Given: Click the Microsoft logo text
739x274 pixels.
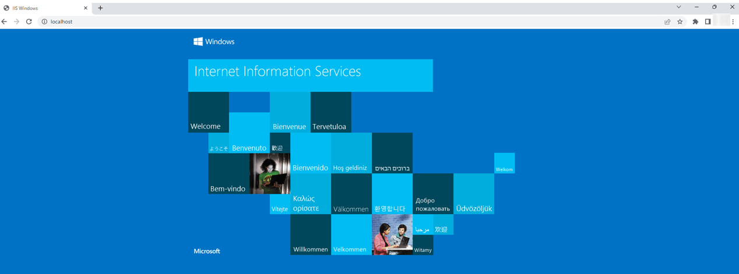Looking at the screenshot, I should (207, 251).
